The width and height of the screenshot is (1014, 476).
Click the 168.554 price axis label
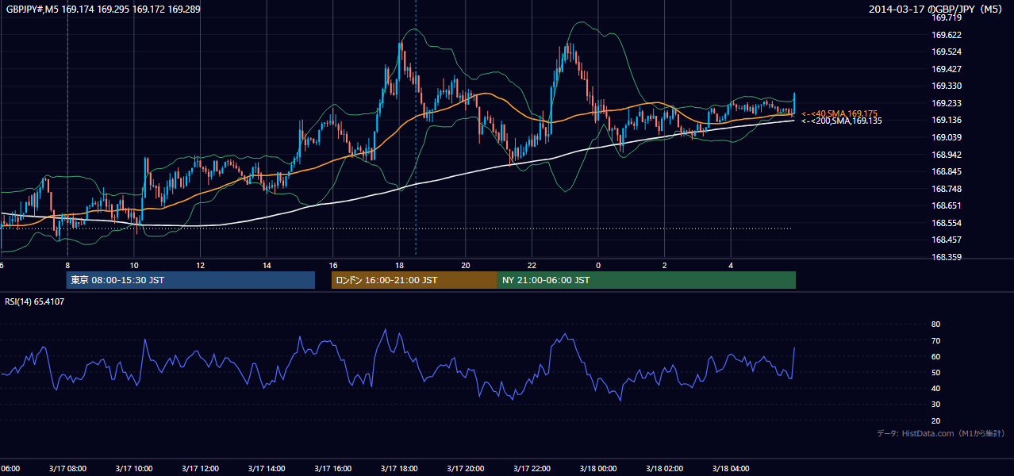point(946,223)
